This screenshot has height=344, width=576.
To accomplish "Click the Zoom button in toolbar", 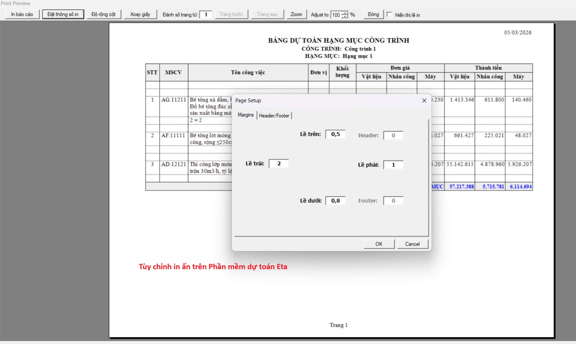I will [296, 15].
